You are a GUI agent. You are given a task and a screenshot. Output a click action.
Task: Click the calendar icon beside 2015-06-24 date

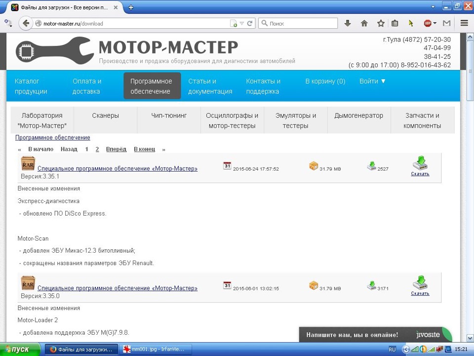pos(227,165)
